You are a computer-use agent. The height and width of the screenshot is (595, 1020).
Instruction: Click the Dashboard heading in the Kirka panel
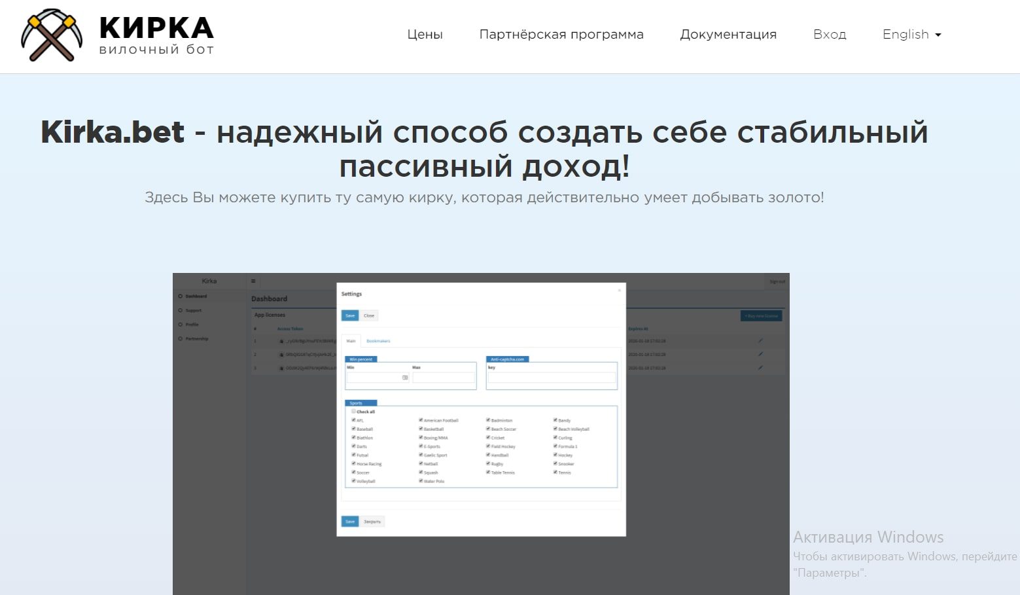tap(270, 298)
